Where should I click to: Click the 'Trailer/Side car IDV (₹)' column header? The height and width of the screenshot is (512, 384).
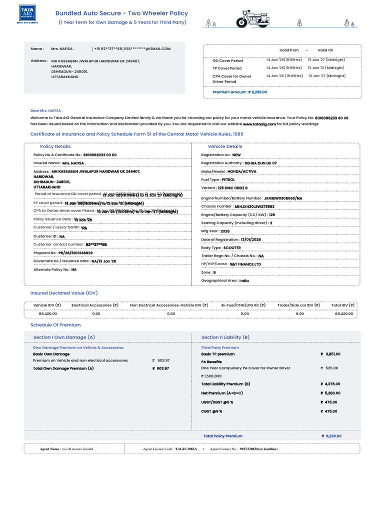coord(299,305)
